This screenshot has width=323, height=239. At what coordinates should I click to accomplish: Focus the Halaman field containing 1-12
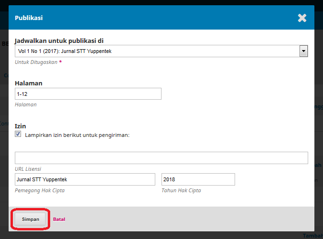click(x=88, y=94)
